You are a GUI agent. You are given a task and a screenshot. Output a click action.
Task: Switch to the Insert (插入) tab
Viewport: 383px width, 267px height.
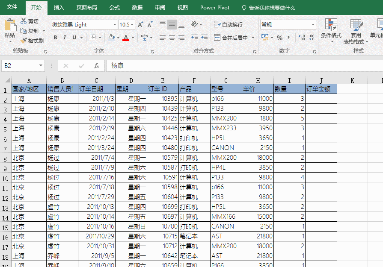point(59,8)
